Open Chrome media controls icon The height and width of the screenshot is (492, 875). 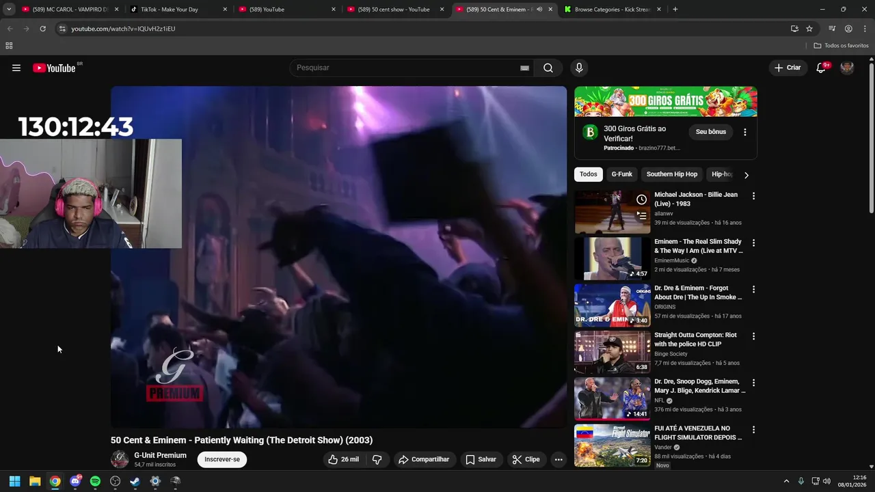pos(832,29)
